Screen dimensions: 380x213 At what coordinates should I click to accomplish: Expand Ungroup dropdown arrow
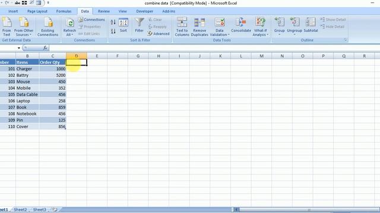pos(294,35)
